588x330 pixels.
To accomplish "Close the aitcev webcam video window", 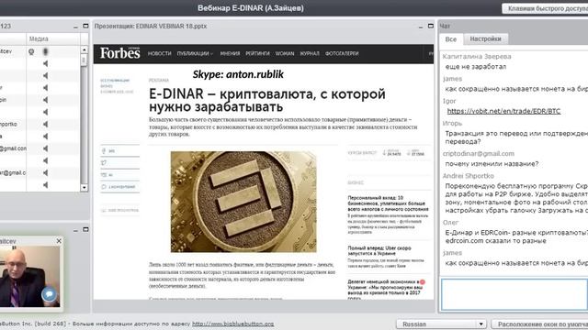I will click(x=59, y=241).
